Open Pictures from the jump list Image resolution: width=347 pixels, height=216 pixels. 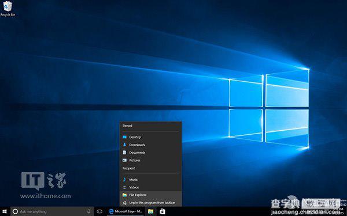tap(151, 160)
